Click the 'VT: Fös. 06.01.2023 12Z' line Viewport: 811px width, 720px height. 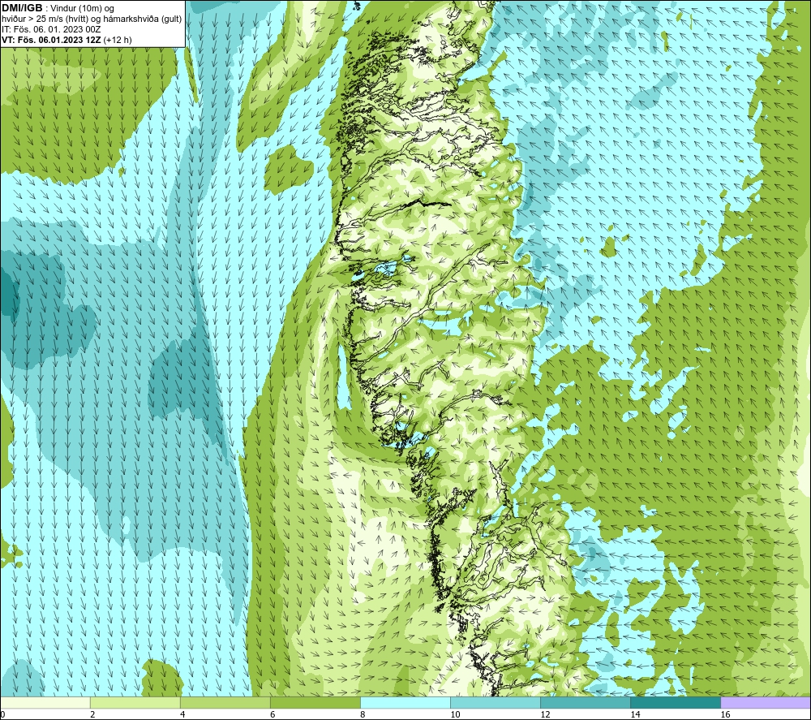click(x=52, y=40)
